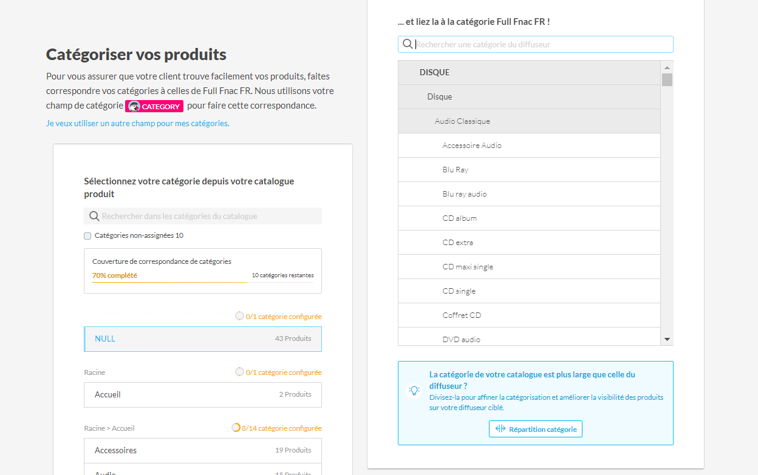Collapse the DISQUE top-level category

point(434,73)
